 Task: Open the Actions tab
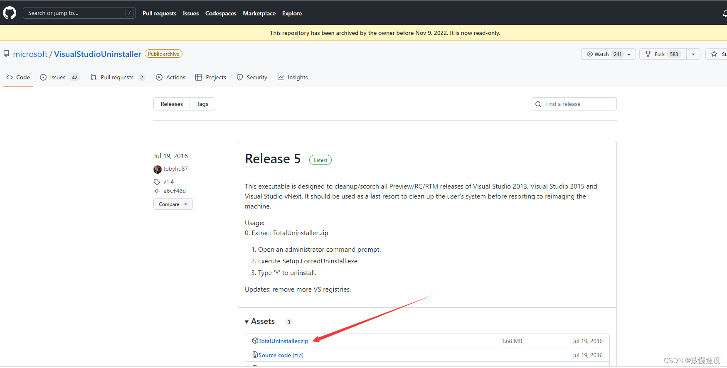(170, 77)
